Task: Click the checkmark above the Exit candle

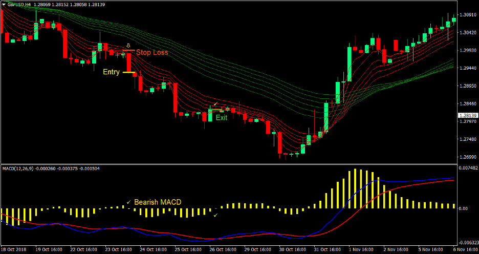Action: pyautogui.click(x=215, y=104)
